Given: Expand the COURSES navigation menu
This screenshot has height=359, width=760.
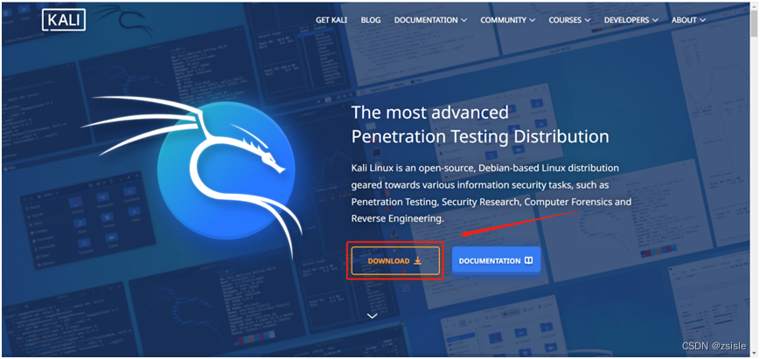Looking at the screenshot, I should pyautogui.click(x=569, y=20).
